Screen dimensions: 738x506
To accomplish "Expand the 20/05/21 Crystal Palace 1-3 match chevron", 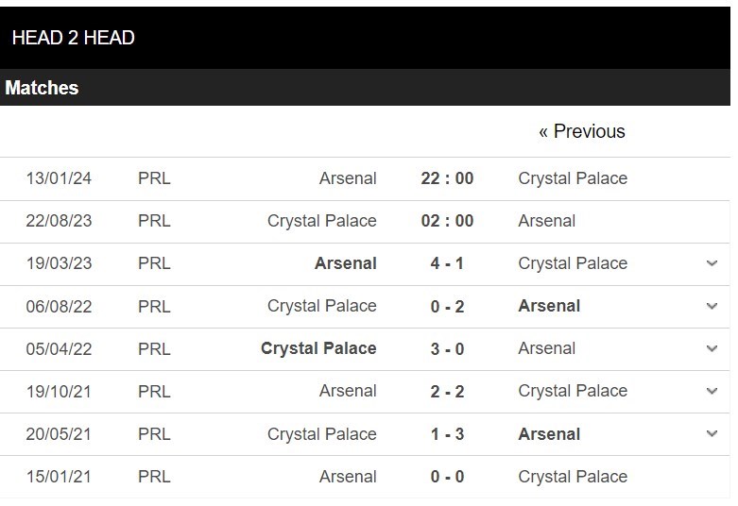I will pos(712,433).
